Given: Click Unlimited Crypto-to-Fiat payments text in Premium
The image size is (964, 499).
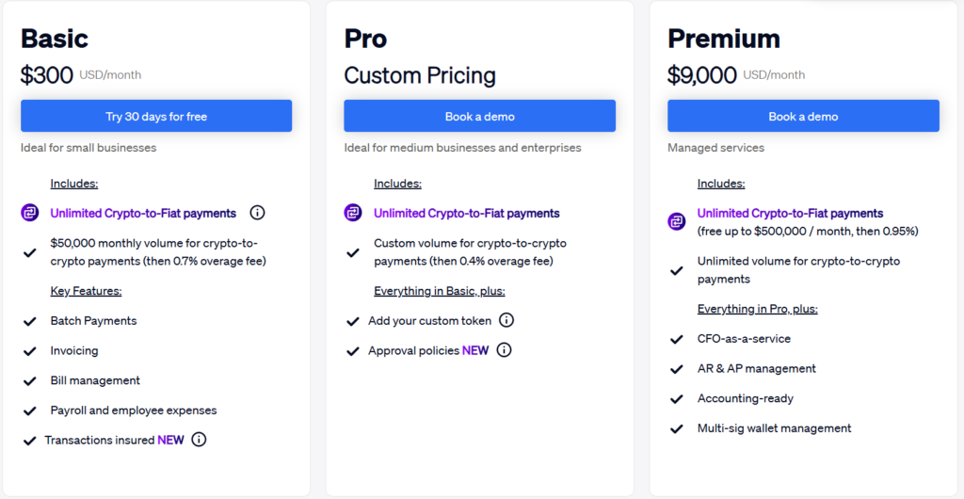Looking at the screenshot, I should (790, 214).
